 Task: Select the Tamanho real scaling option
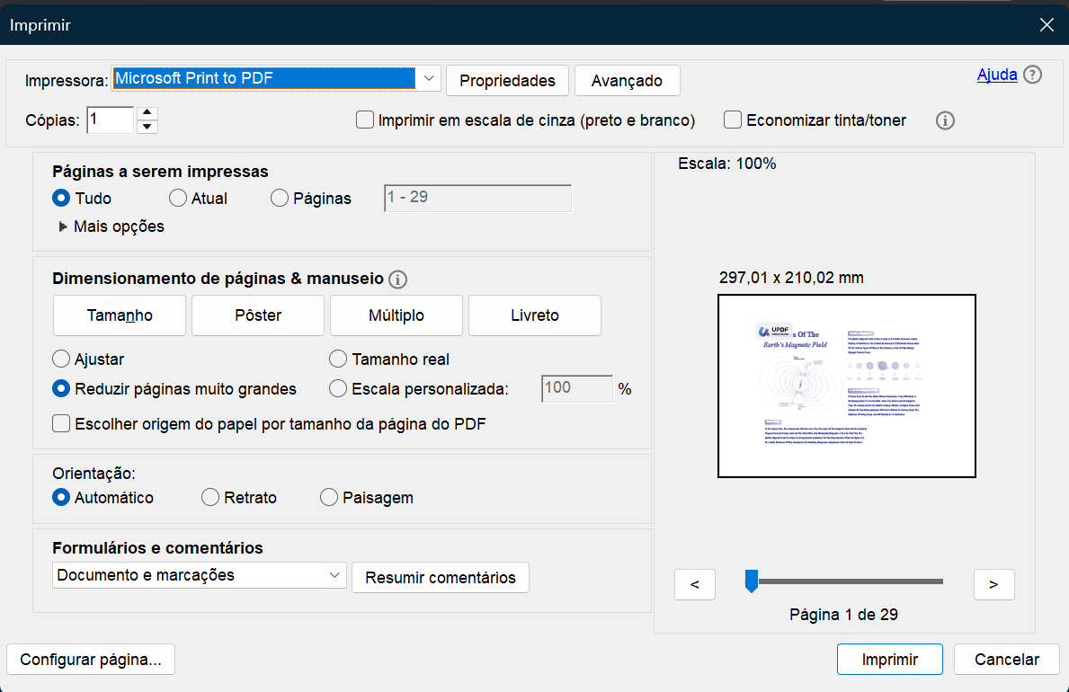pyautogui.click(x=337, y=359)
